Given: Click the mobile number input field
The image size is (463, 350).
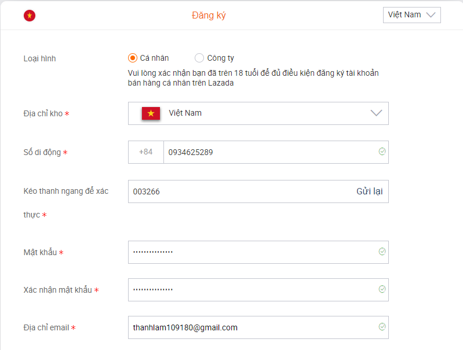Looking at the screenshot, I should coord(267,152).
